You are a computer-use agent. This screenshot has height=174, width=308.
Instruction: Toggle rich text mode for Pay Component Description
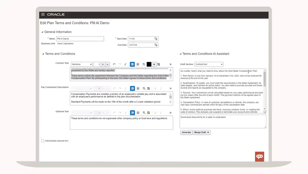click(132, 89)
